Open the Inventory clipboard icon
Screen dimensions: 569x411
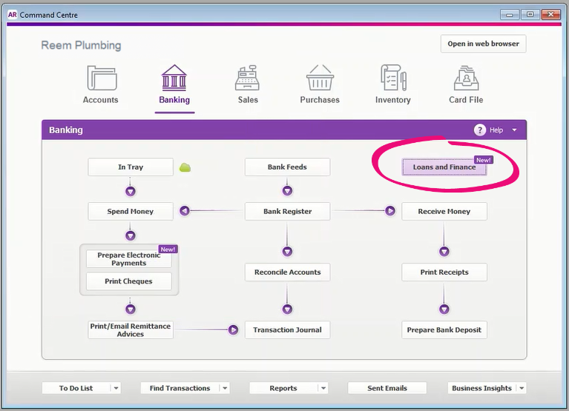[392, 78]
